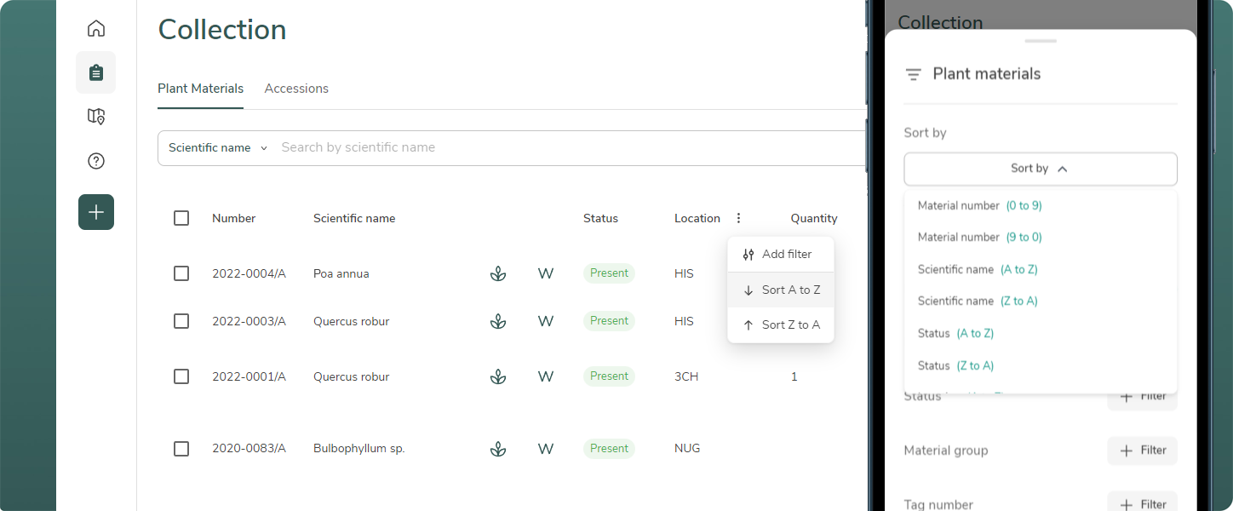Viewport: 1233px width, 511px height.
Task: Open Location column three-dot menu
Action: tap(738, 218)
